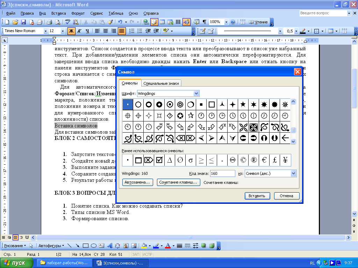
Task: Select the Oval drawing tool
Action: 94,246
